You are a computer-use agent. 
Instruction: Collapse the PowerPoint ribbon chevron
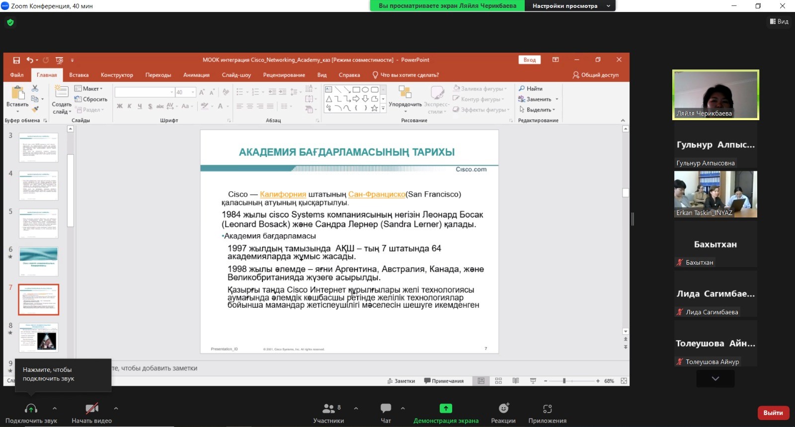click(623, 121)
